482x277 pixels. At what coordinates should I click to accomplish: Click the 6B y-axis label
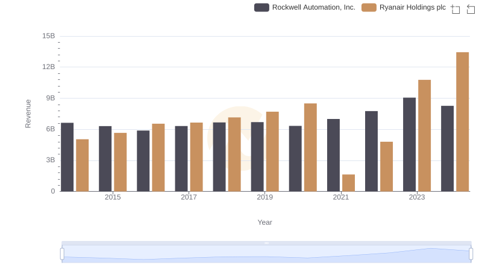51,129
